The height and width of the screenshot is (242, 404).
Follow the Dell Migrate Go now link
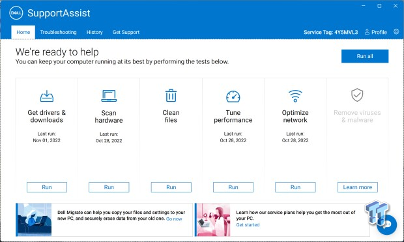174,219
